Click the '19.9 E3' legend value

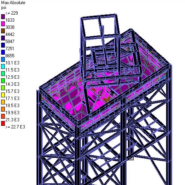tap(12, 113)
